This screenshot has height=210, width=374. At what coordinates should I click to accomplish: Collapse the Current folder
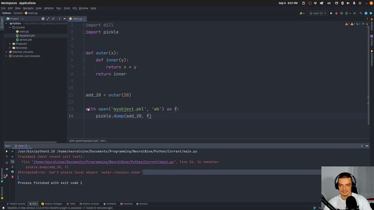(x=10, y=27)
